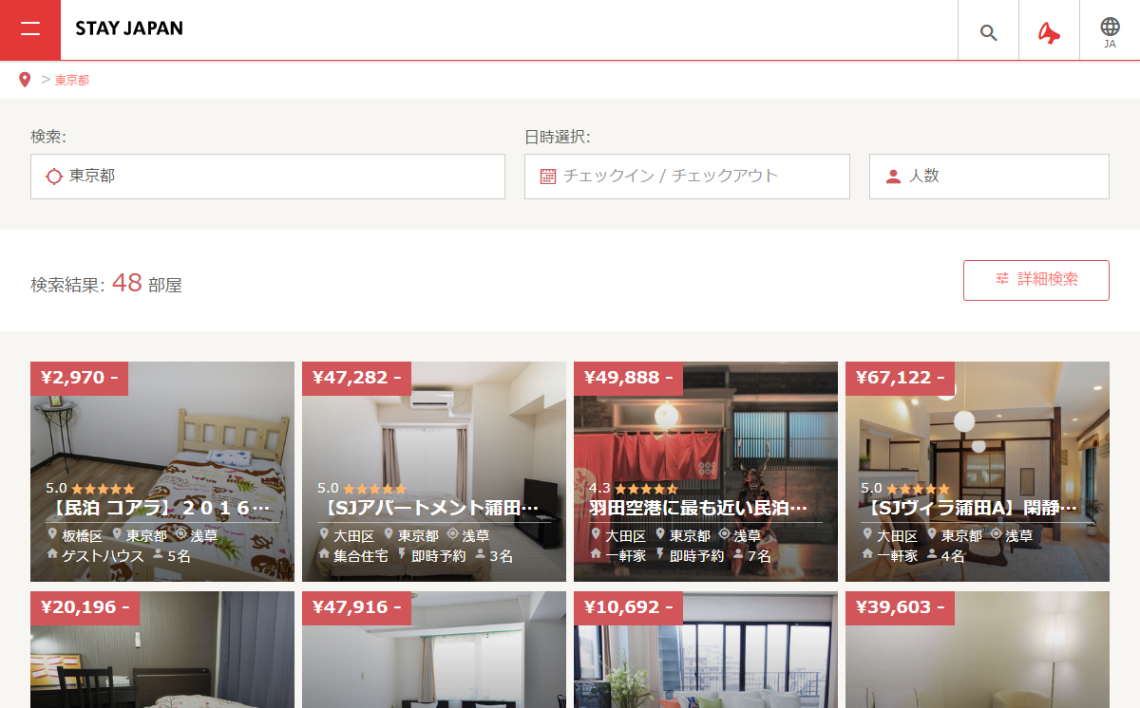Open the JA language globe selector
This screenshot has width=1140, height=708.
pyautogui.click(x=1110, y=31)
